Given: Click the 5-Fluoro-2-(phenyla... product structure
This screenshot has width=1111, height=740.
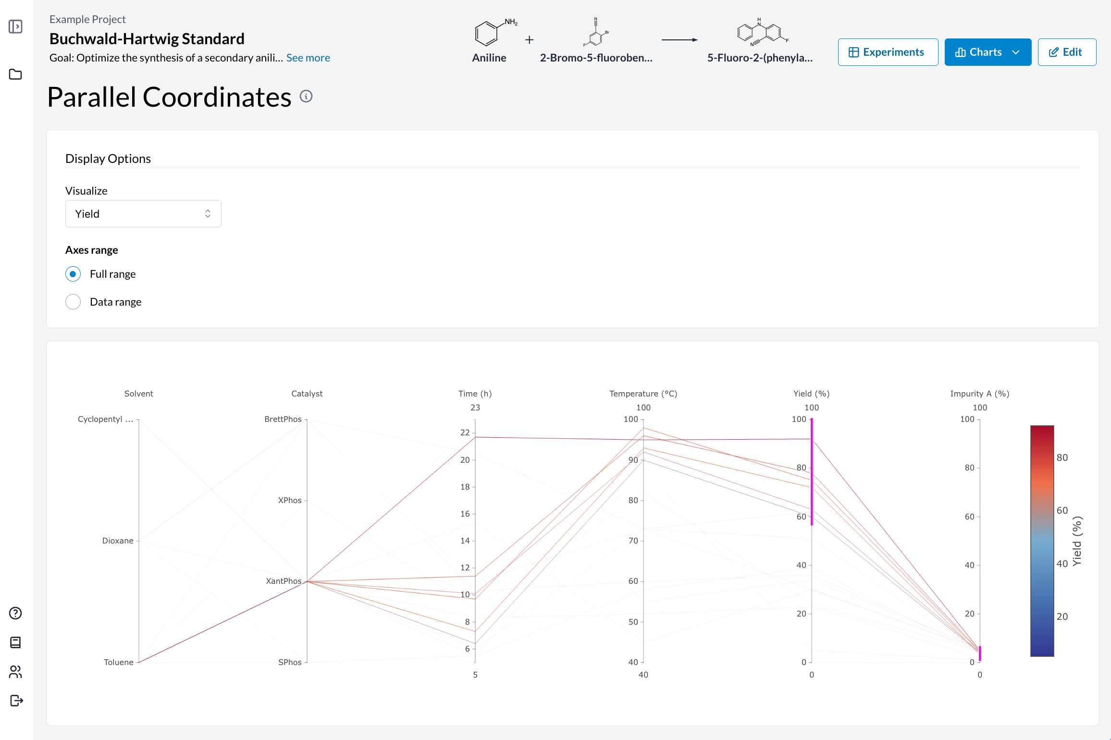Looking at the screenshot, I should (762, 33).
